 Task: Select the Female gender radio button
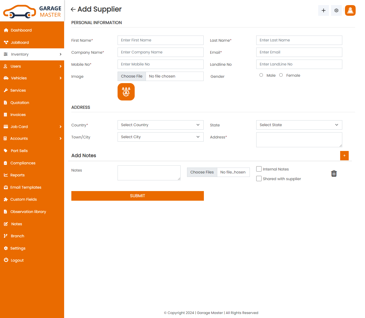pyautogui.click(x=281, y=75)
